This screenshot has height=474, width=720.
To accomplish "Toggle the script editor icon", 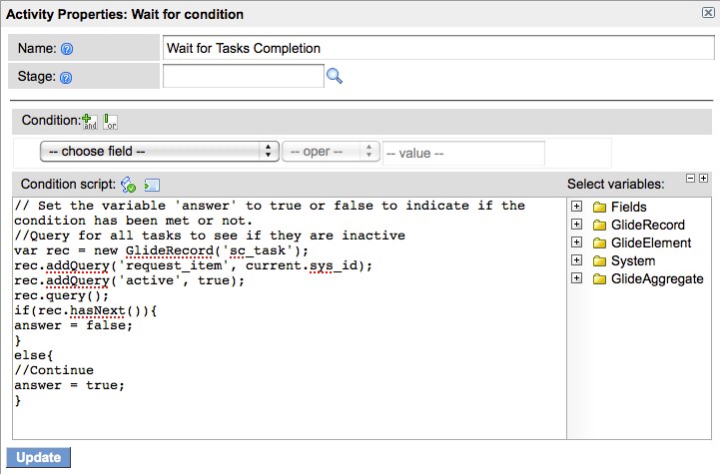I will point(152,185).
